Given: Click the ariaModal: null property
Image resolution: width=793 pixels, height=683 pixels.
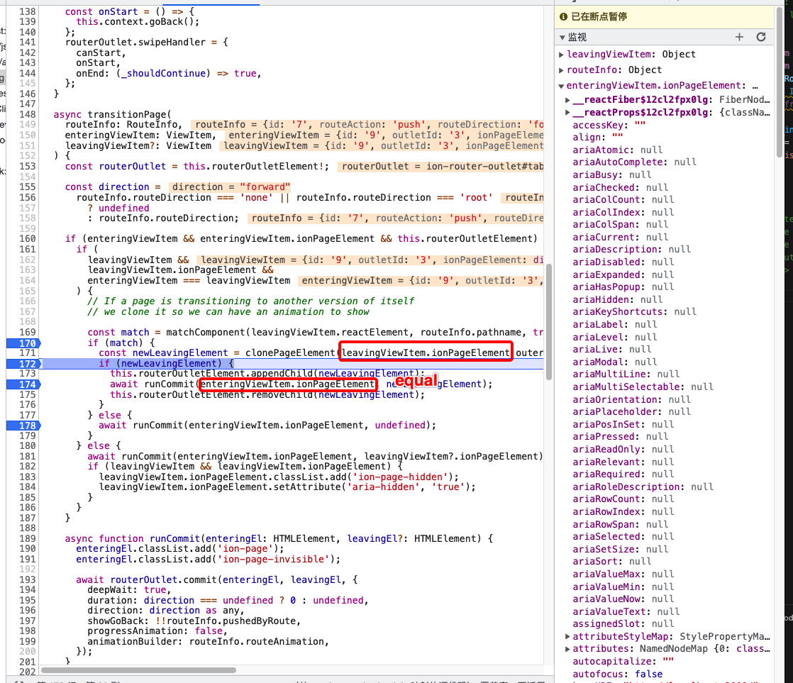Looking at the screenshot, I should point(614,362).
